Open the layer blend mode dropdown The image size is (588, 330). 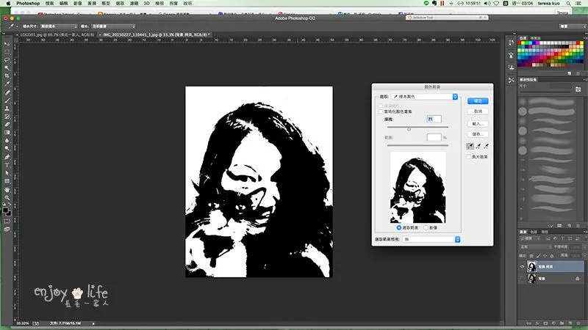coord(535,247)
